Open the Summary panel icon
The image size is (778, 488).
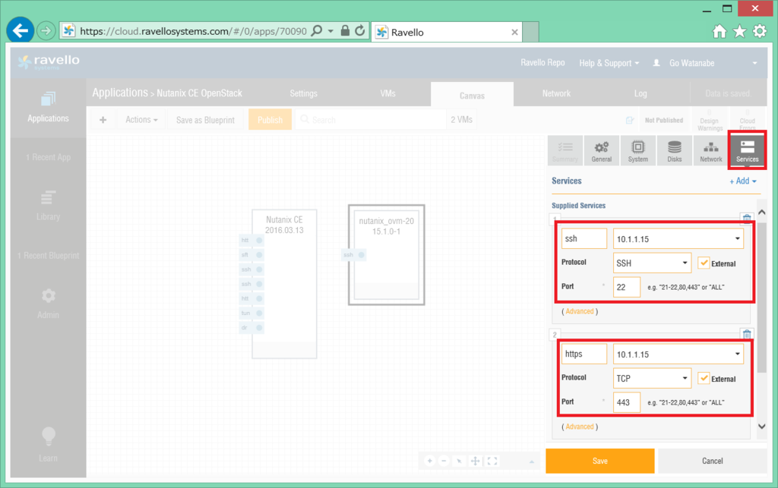565,150
